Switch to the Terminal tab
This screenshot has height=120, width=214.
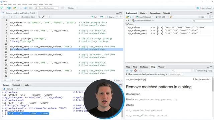16,85
